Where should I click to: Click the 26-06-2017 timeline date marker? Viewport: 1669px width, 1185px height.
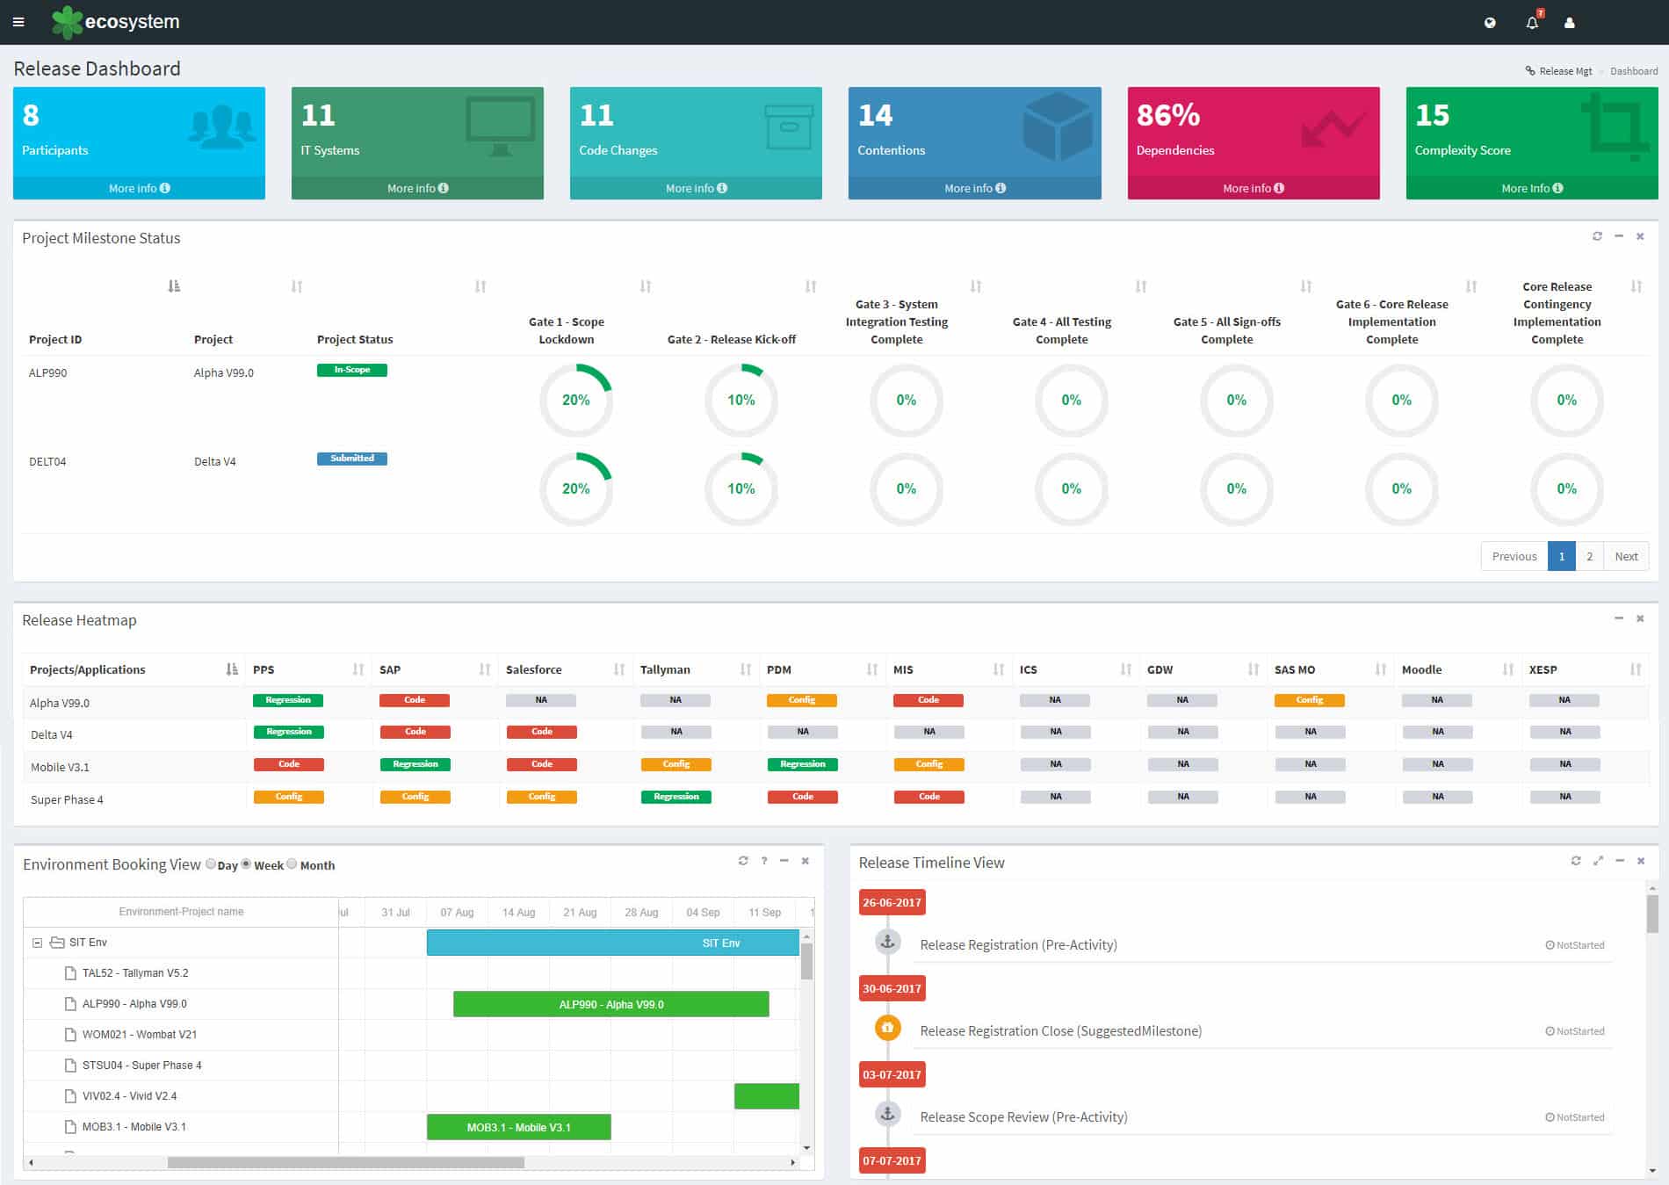892,902
